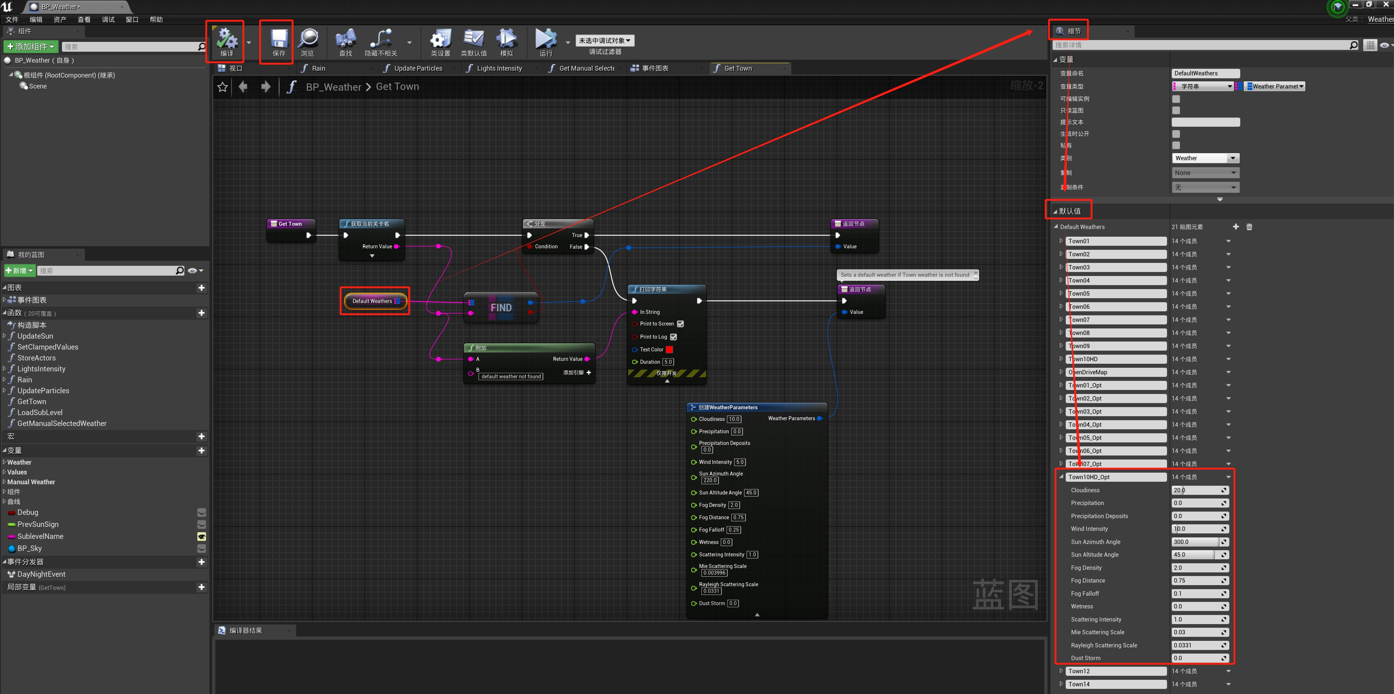Open the 调试 (Debug) menu
The image size is (1394, 694).
[108, 19]
